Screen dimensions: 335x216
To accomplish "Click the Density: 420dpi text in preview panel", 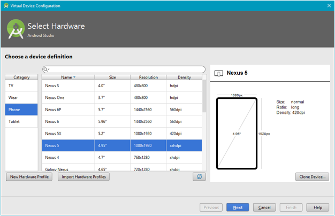I will (291, 113).
